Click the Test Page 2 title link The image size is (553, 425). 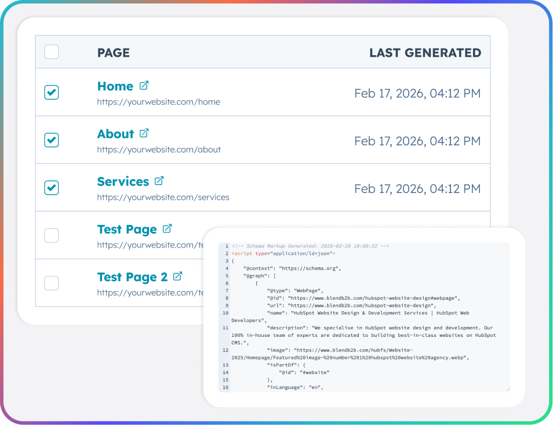coord(132,277)
